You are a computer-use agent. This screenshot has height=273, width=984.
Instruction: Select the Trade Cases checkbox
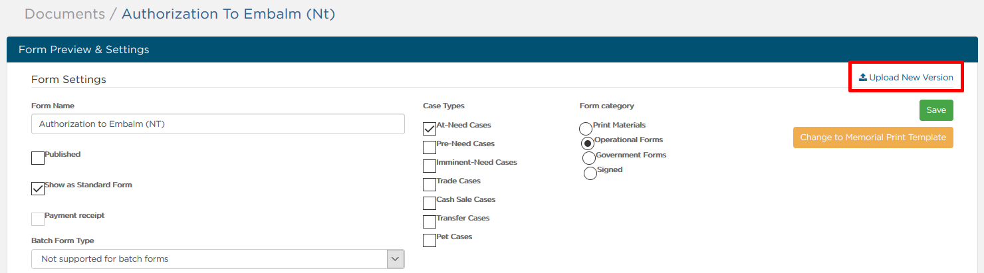(430, 185)
